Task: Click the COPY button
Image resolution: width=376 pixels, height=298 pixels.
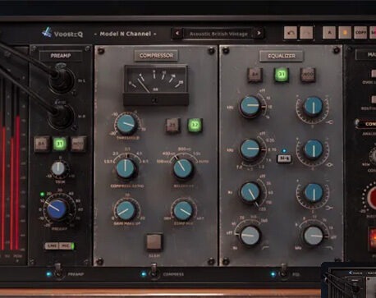Action: click(x=360, y=33)
